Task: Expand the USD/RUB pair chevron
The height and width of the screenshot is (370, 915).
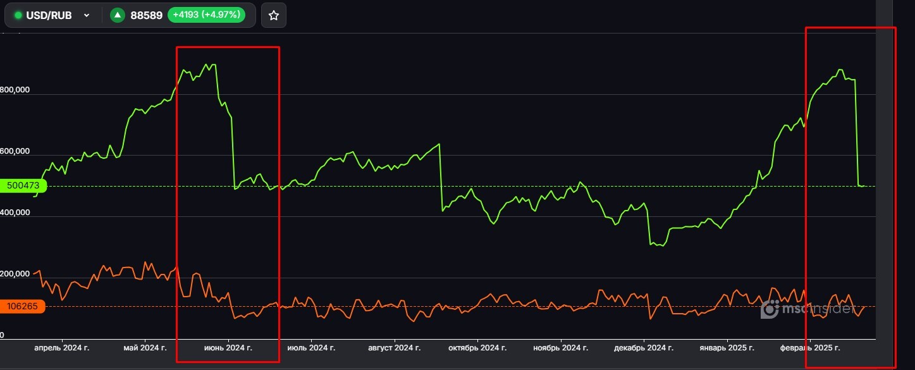Action: 87,15
